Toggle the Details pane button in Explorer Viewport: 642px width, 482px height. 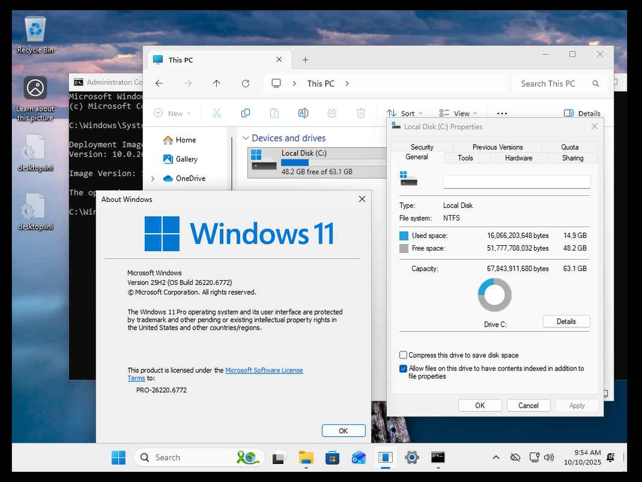[x=582, y=113]
